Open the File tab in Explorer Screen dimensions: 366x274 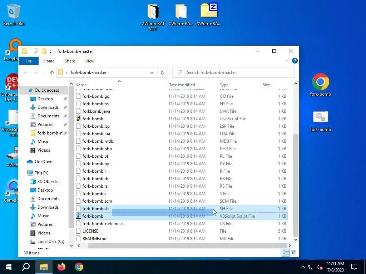29,61
